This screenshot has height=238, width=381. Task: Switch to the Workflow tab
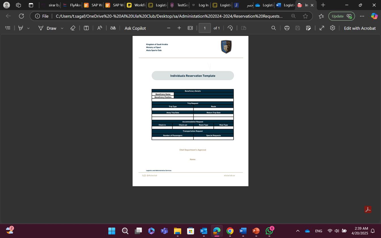click(x=136, y=5)
